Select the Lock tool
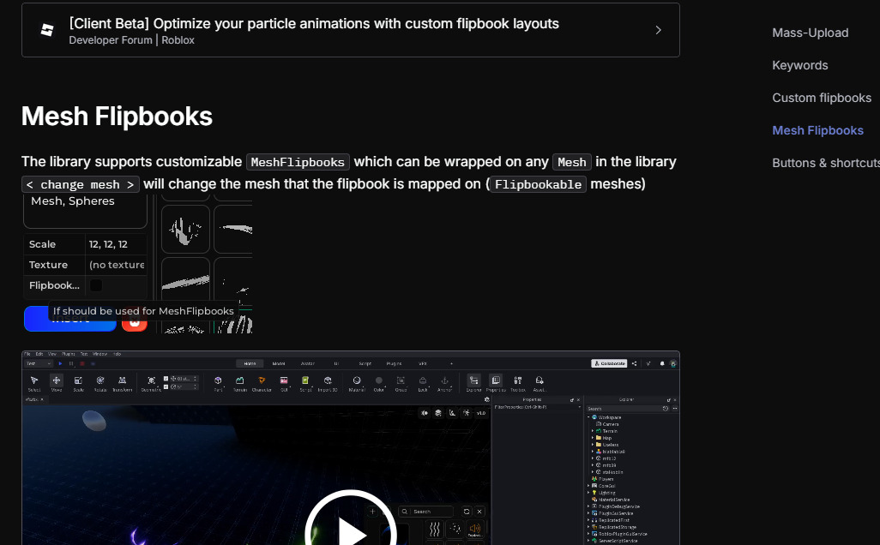880x545 pixels. [424, 380]
